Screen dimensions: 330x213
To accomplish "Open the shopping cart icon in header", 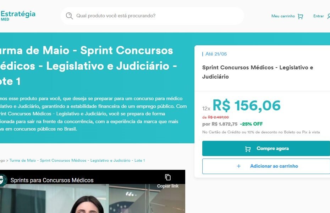I will [300, 16].
